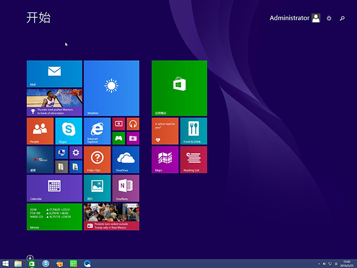Click the volume speaker tray icon
Image resolution: width=357 pixels, height=268 pixels.
(x=325, y=264)
